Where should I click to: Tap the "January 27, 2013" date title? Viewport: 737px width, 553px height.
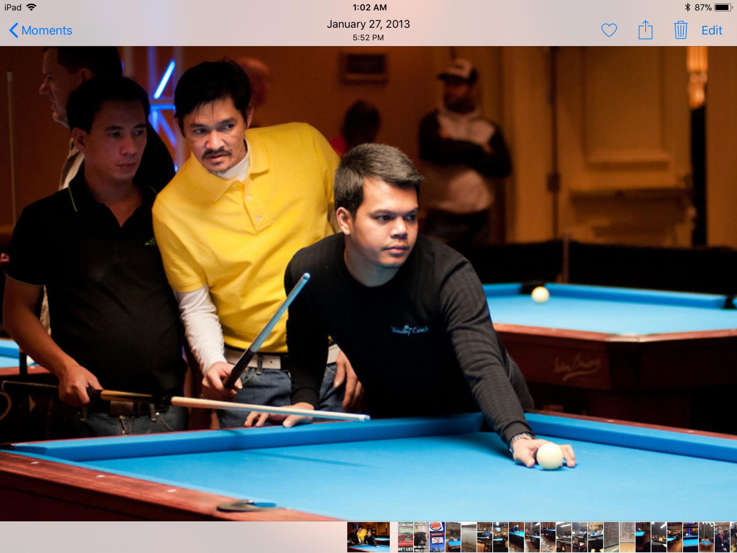click(x=368, y=24)
